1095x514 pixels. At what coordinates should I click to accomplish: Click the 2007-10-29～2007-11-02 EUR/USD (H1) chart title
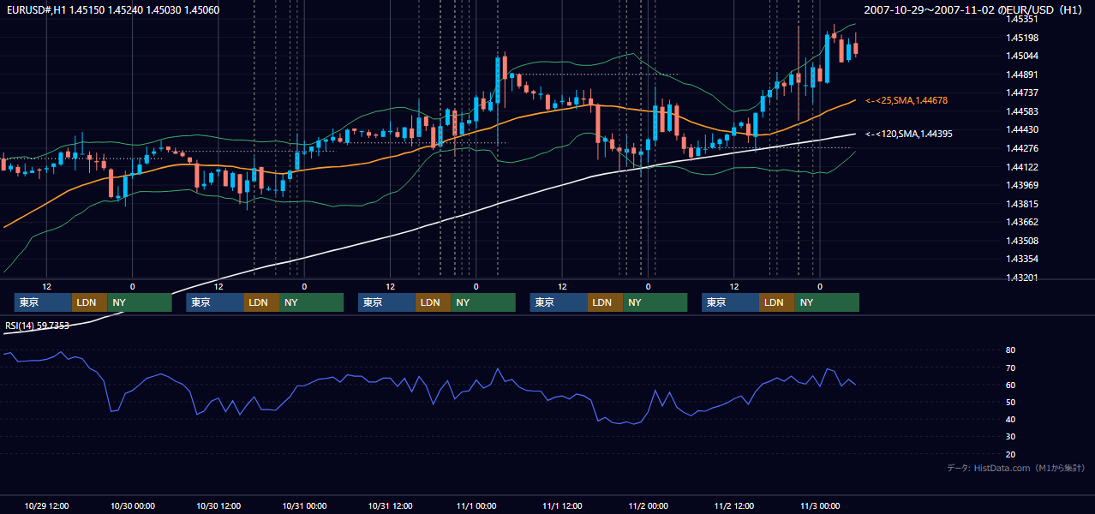[x=973, y=10]
